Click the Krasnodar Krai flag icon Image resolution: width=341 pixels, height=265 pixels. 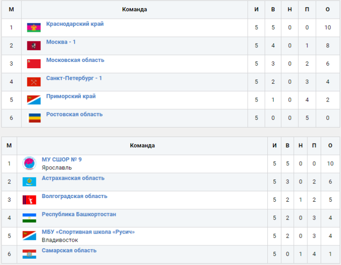(x=34, y=28)
